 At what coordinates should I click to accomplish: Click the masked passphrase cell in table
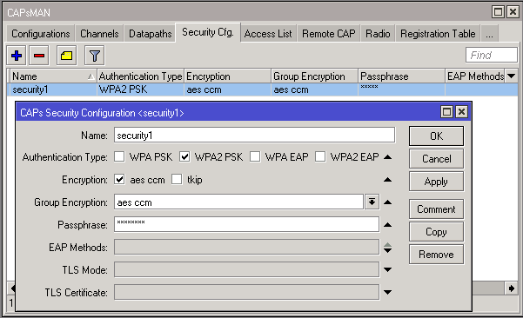401,89
